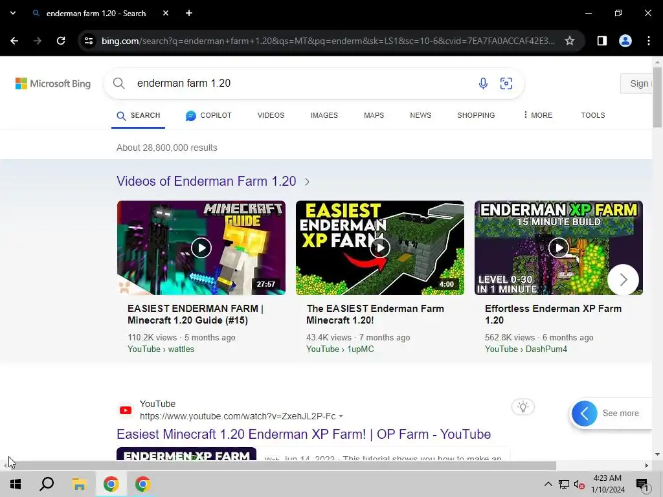Click the muted volume tray icon

[x=579, y=484]
